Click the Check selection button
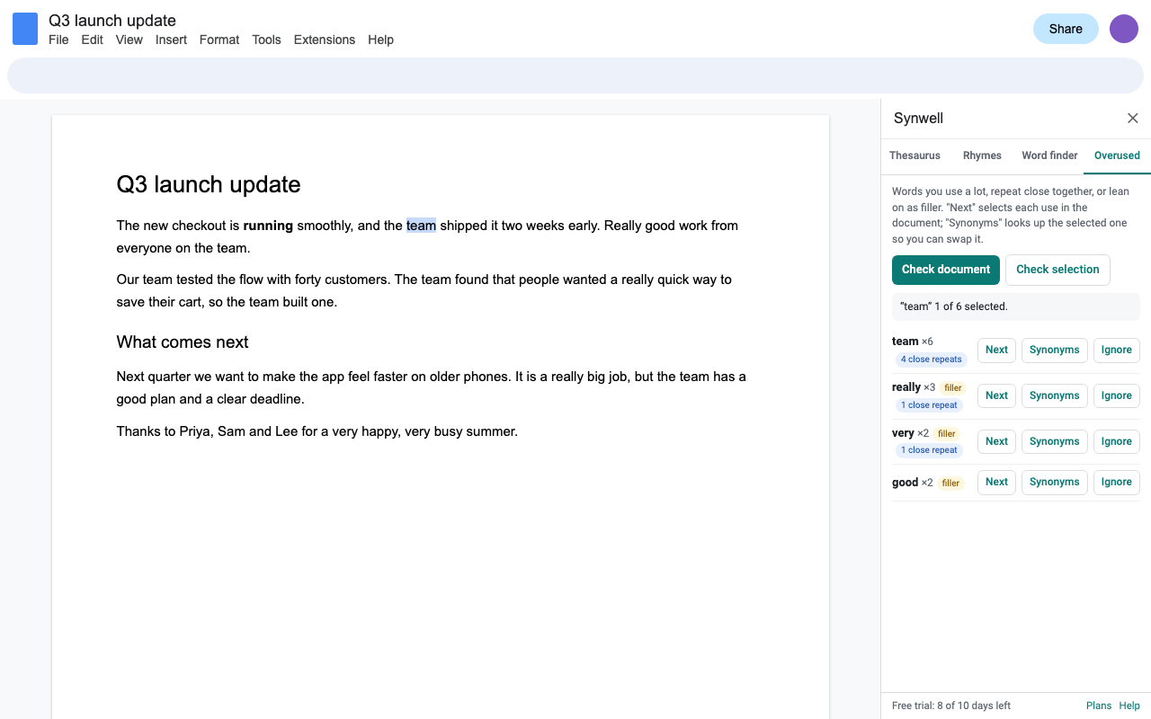The image size is (1151, 719). [x=1057, y=270]
